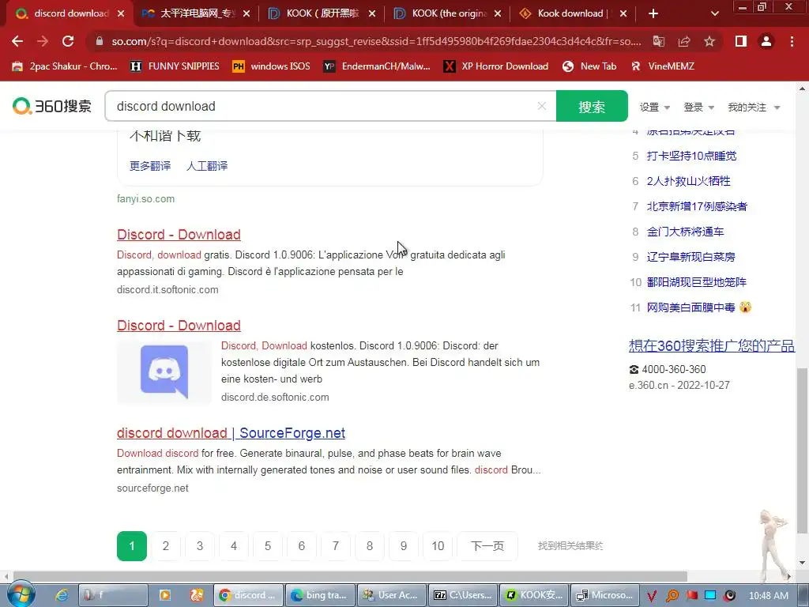Screen dimensions: 809x607
Task: Open windows ISOS bookmark
Action: (272, 66)
